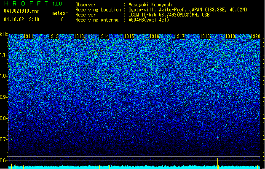Click the meteor label
265x169 pixels.
(x=60, y=13)
